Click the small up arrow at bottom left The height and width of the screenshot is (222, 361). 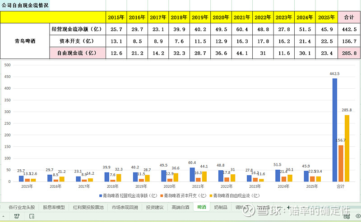4,216
